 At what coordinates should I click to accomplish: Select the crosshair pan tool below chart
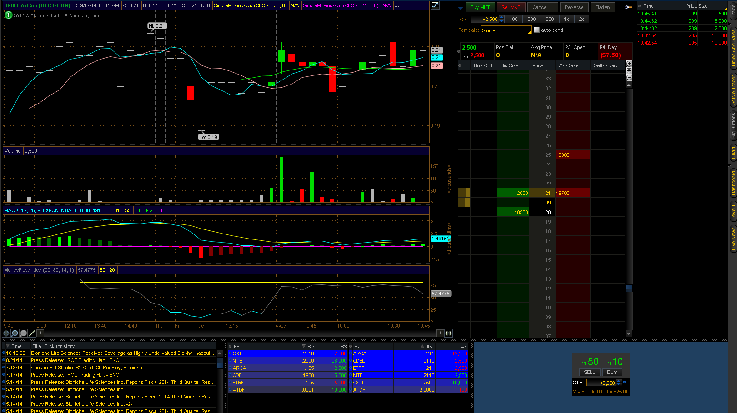(x=6, y=333)
